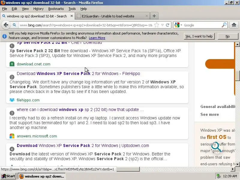Open the File menu
The image size is (240, 180).
tap(4, 9)
